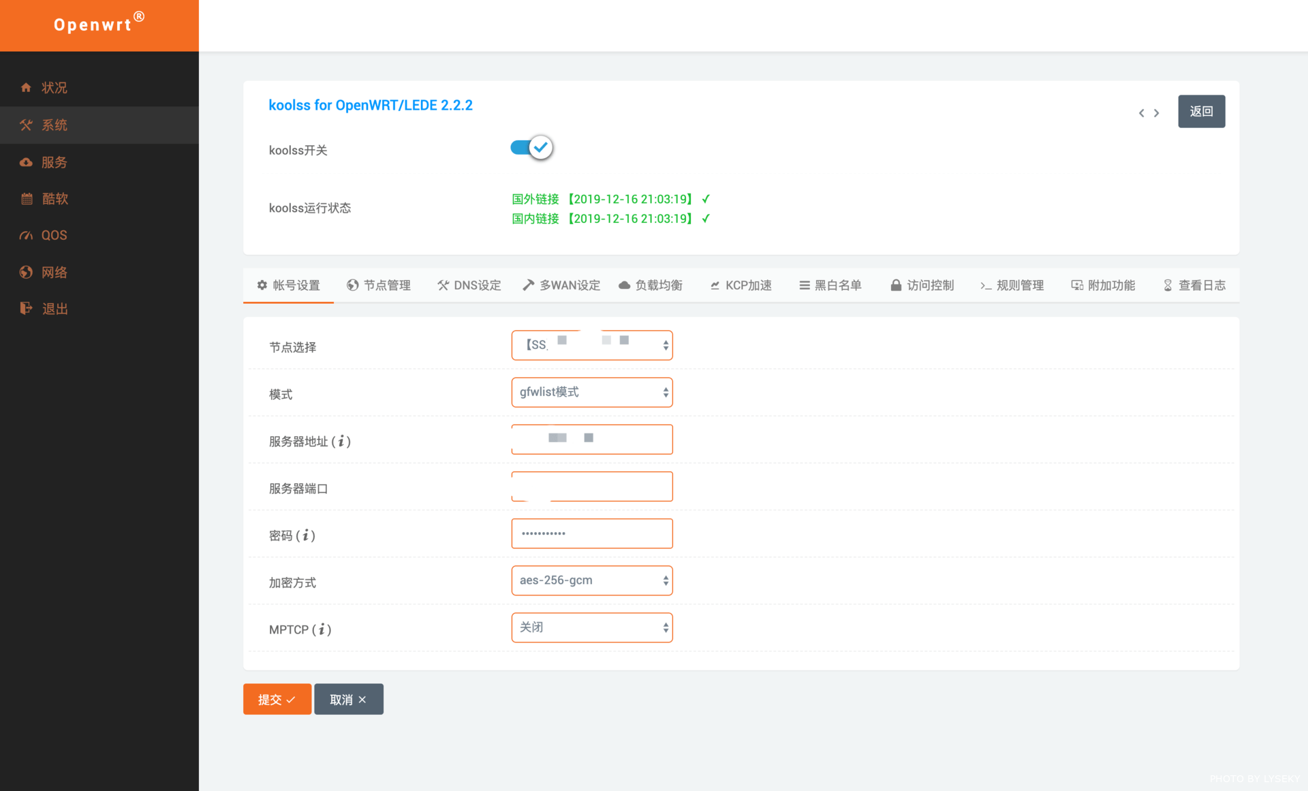The width and height of the screenshot is (1308, 791).
Task: Click the previous arrow near 返回
Action: click(1141, 113)
